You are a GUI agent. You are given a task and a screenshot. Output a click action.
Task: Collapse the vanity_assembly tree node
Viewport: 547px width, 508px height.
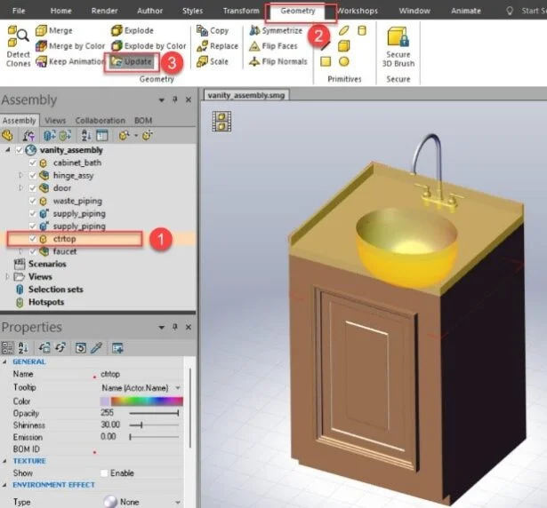[x=8, y=150]
